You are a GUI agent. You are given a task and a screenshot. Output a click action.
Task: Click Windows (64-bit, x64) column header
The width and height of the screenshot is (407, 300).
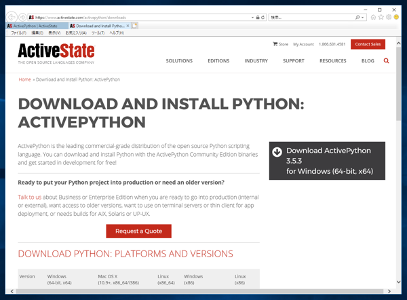coord(59,280)
